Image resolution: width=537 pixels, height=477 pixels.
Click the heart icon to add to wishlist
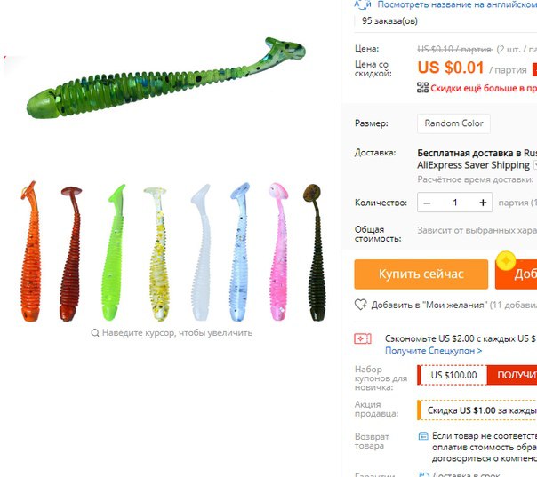click(361, 305)
